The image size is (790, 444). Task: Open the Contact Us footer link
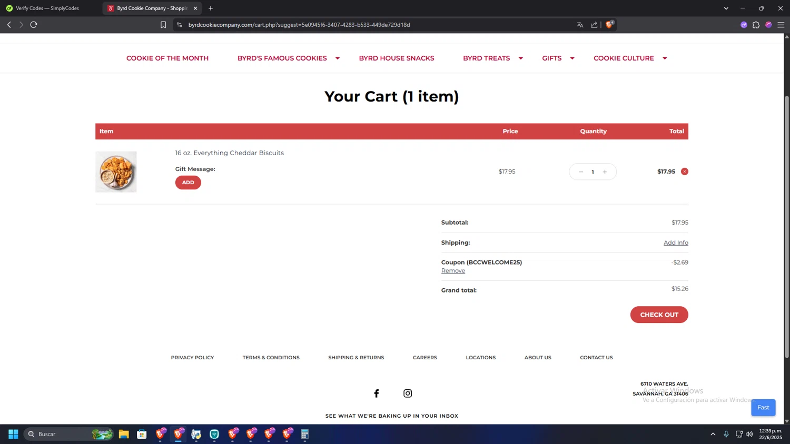tap(596, 358)
